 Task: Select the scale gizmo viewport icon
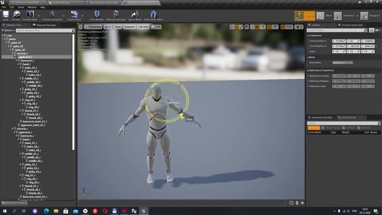[241, 27]
